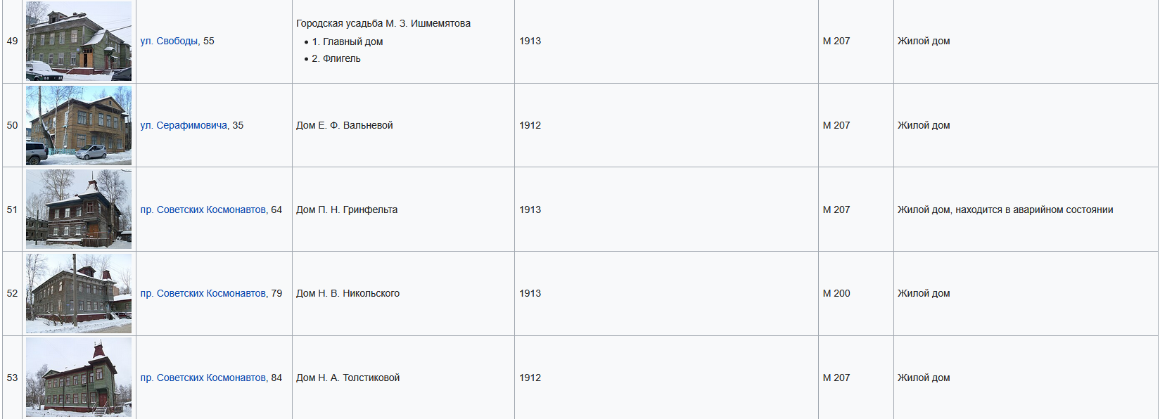Click the M 200 code cell

[836, 293]
